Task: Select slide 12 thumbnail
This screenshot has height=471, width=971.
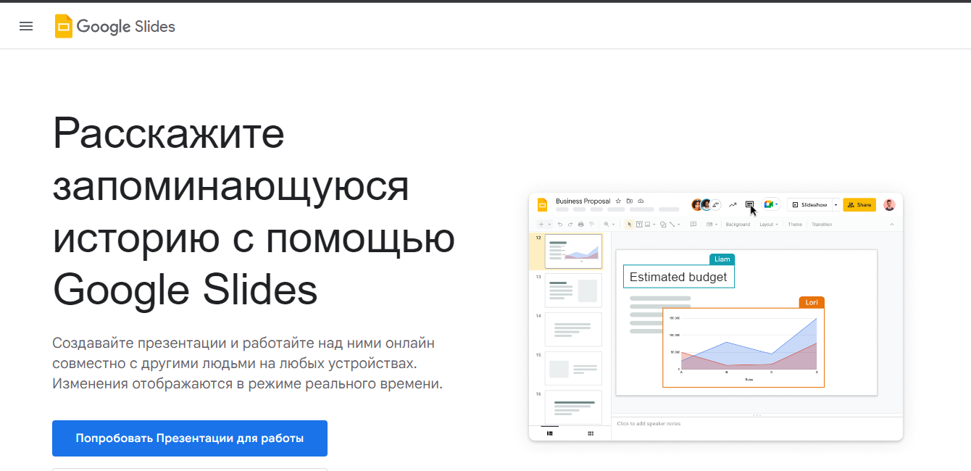Action: pos(573,251)
